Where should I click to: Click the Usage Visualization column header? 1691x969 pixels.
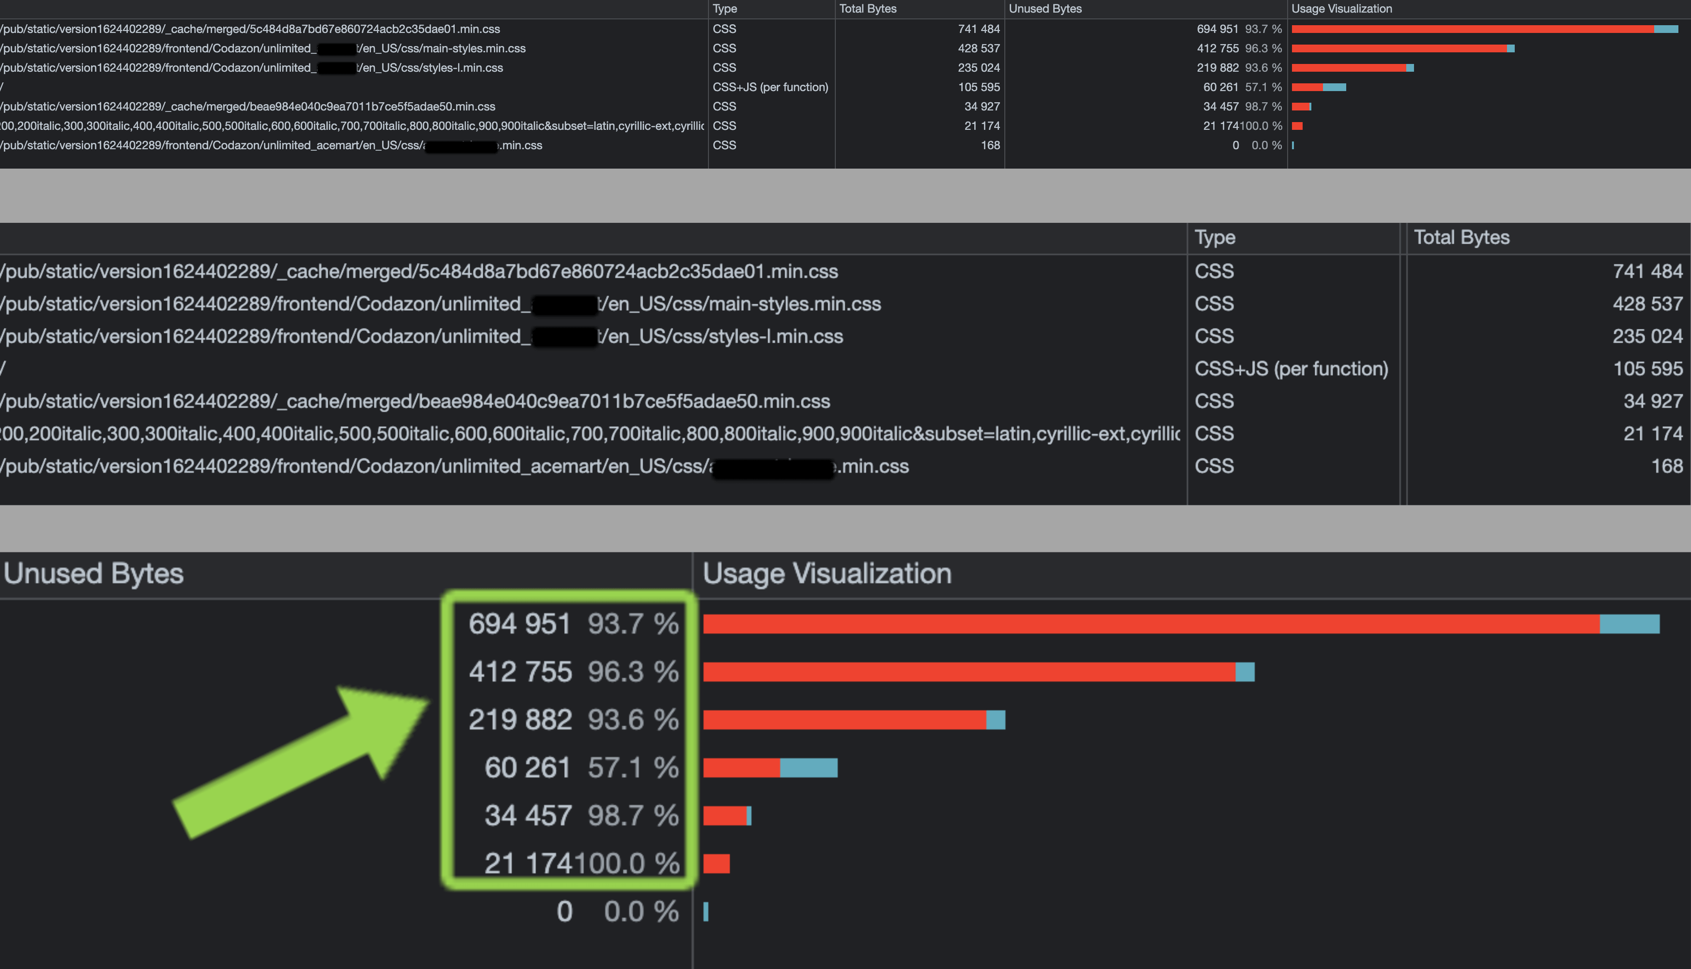pos(1340,9)
